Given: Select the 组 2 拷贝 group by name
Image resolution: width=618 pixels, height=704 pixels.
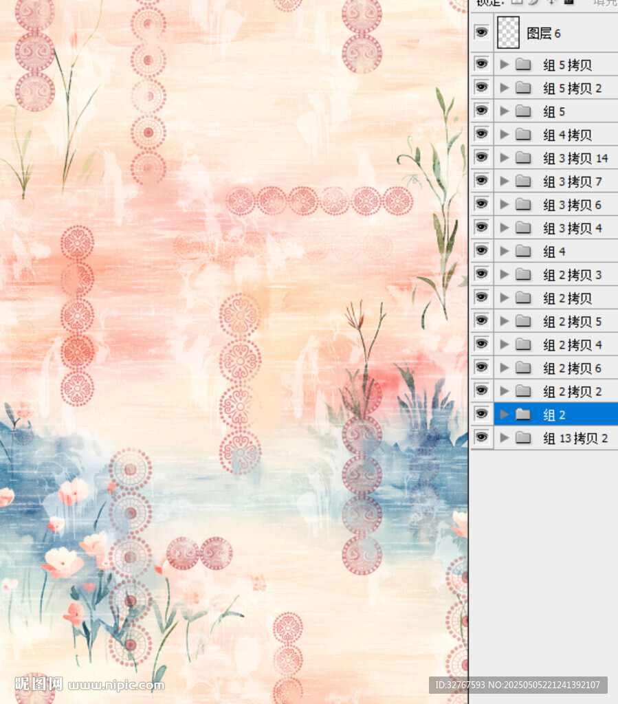Looking at the screenshot, I should click(x=567, y=298).
